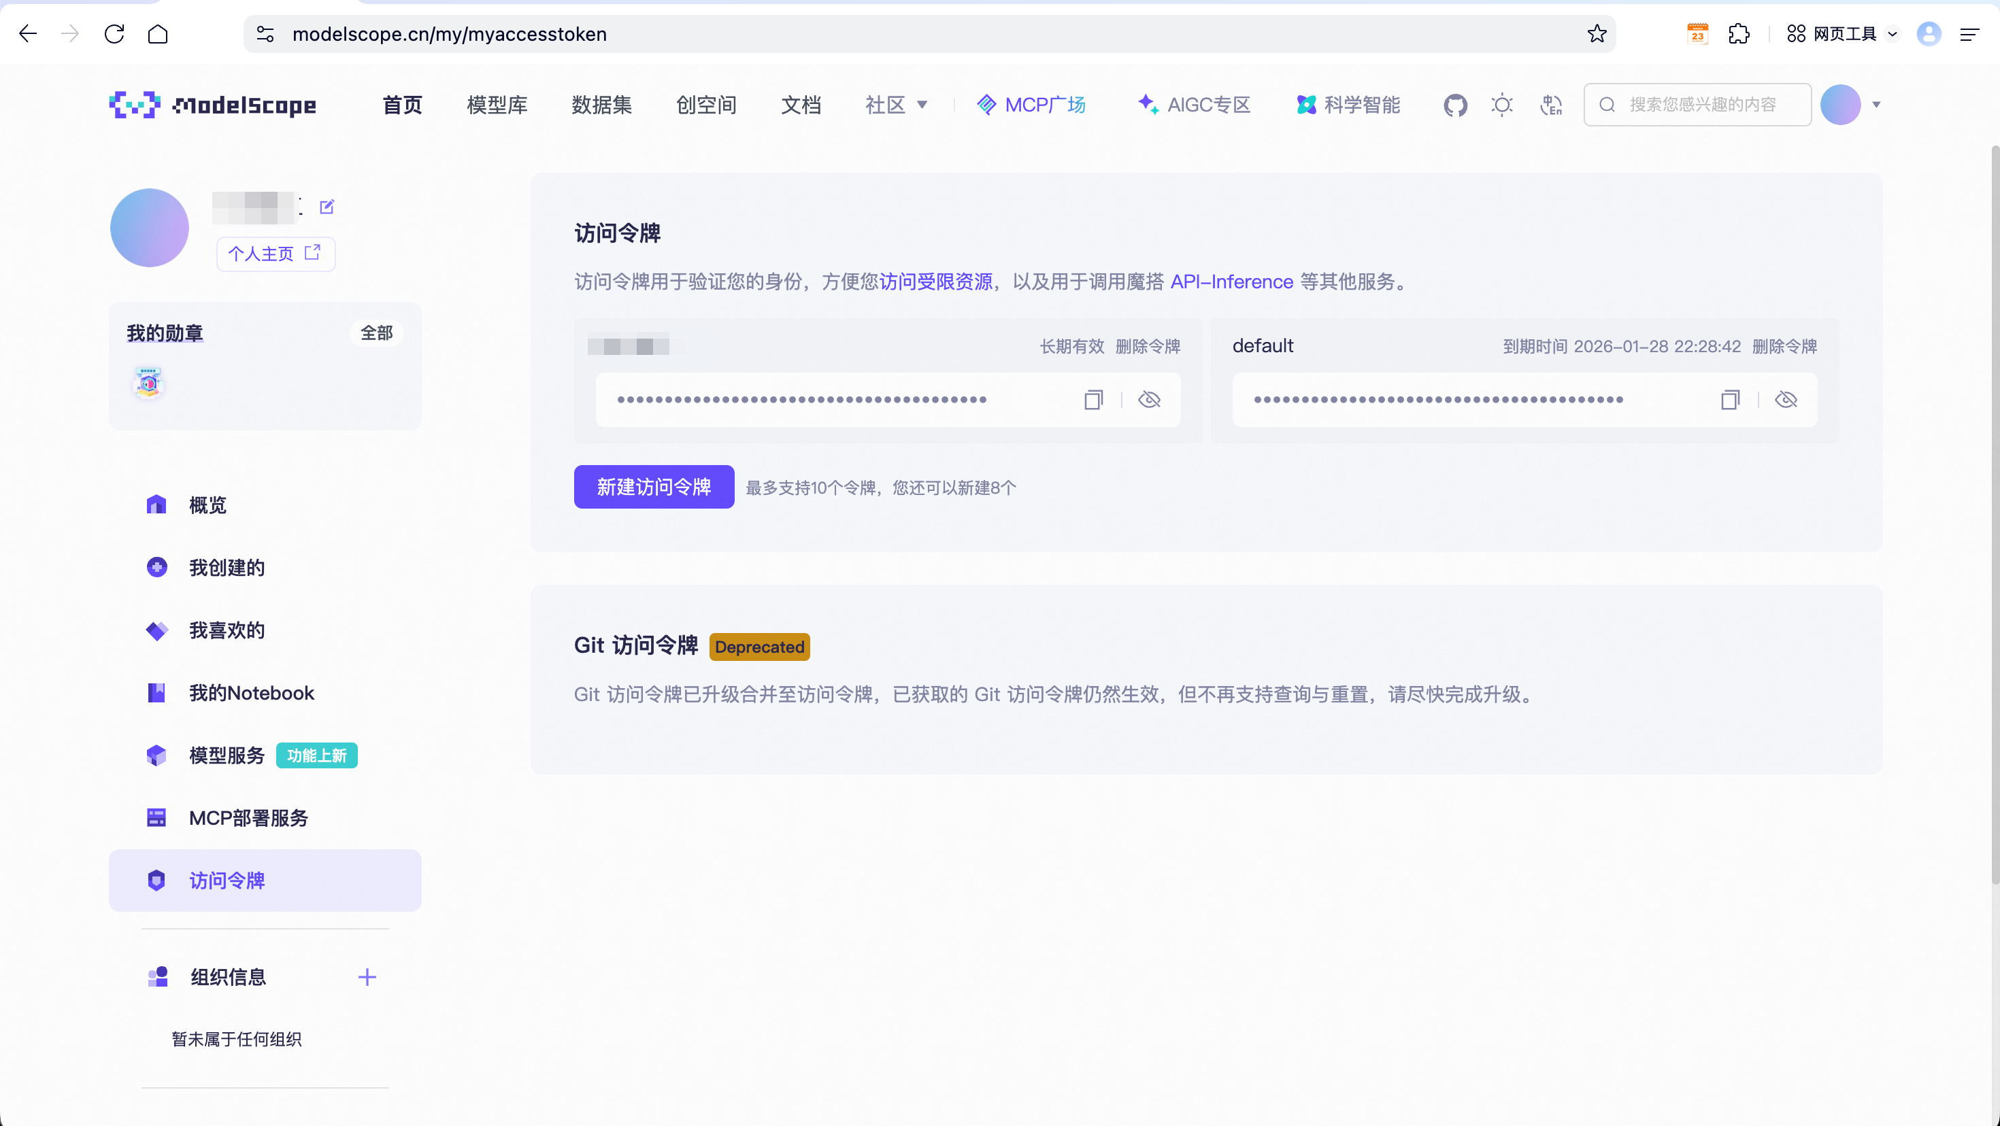Reveal the default token with eye icon

click(x=1786, y=400)
